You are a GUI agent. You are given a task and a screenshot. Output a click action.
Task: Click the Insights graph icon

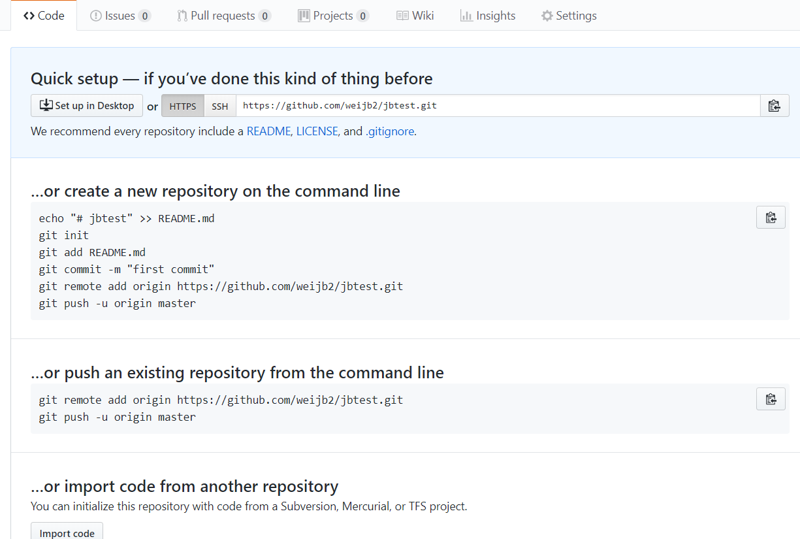click(x=466, y=16)
